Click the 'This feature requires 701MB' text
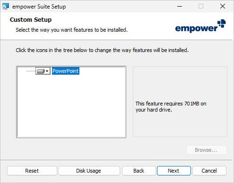The width and height of the screenshot is (234, 183). click(x=171, y=106)
